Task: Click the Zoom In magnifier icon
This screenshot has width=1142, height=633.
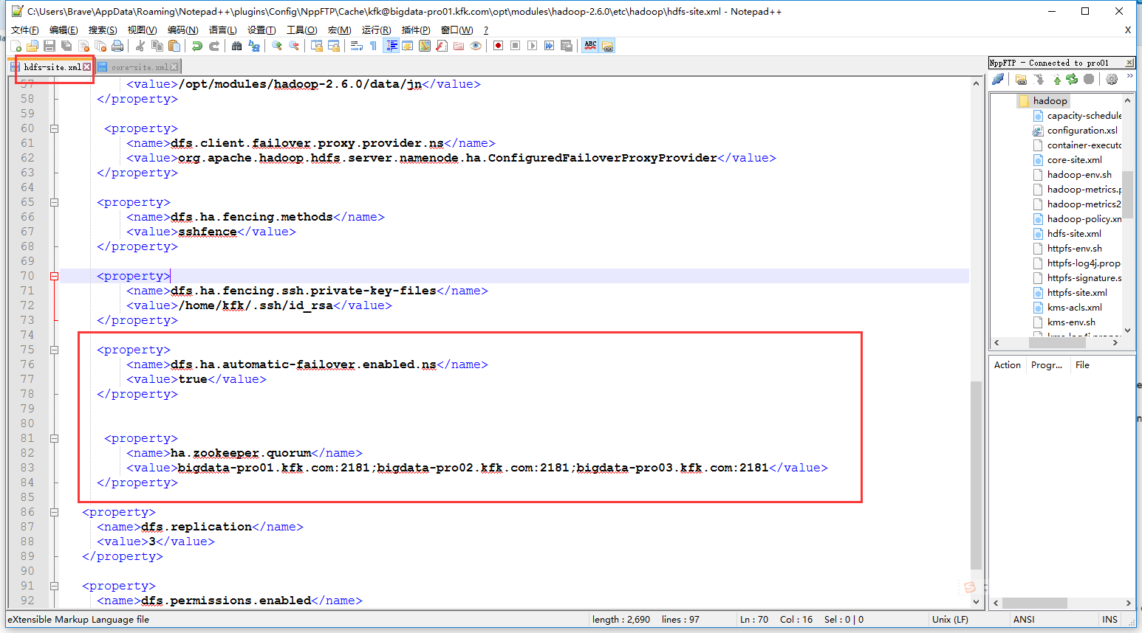Action: 276,46
